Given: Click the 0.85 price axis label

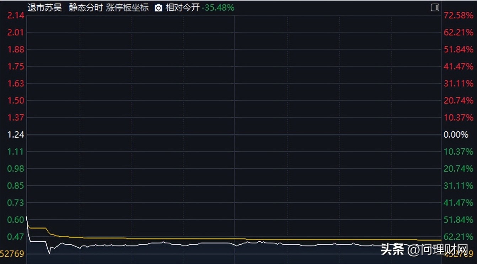Looking at the screenshot, I should click(x=16, y=186).
